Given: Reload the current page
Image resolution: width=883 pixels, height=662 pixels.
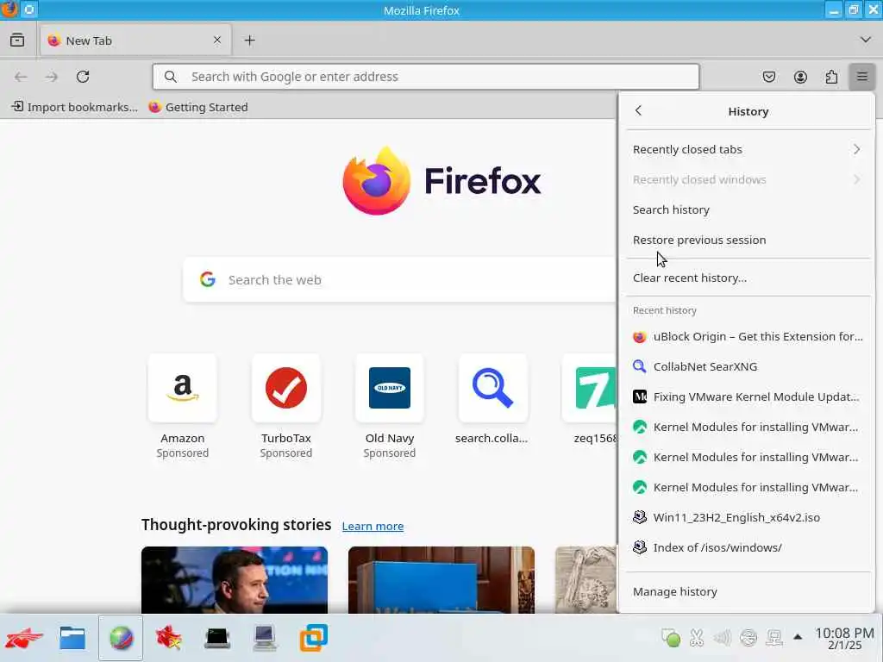Looking at the screenshot, I should (83, 77).
